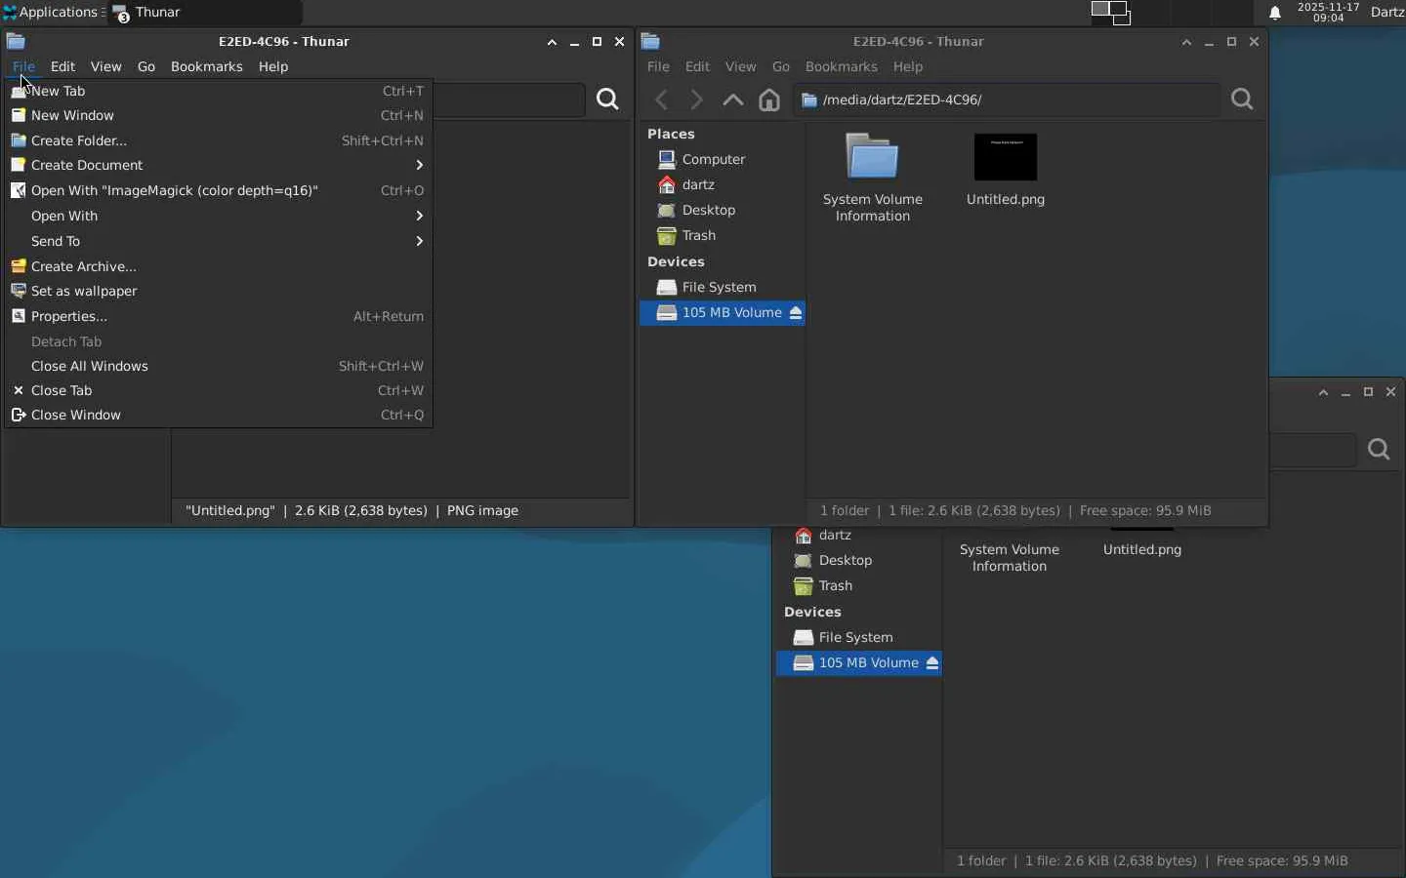
Task: Choose New Tab from the File menu
Action: click(219, 91)
